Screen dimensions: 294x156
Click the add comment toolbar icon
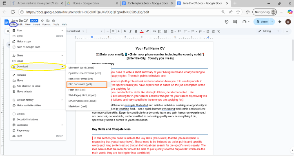point(160,31)
